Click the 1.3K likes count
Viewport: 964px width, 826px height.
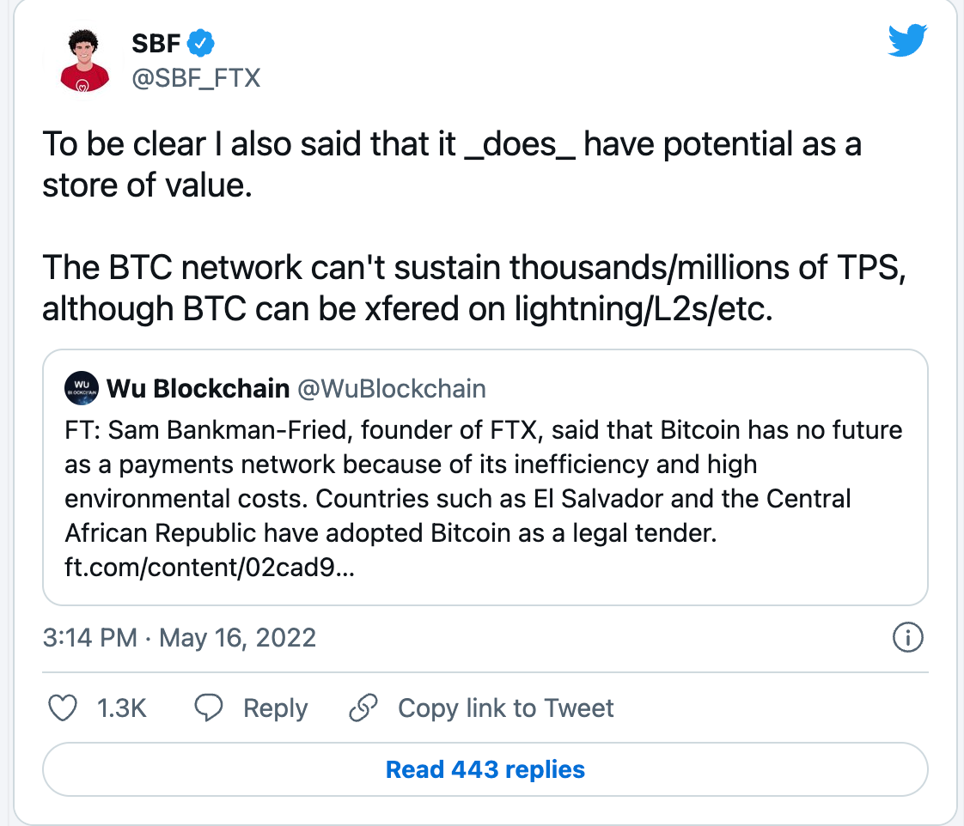point(122,708)
